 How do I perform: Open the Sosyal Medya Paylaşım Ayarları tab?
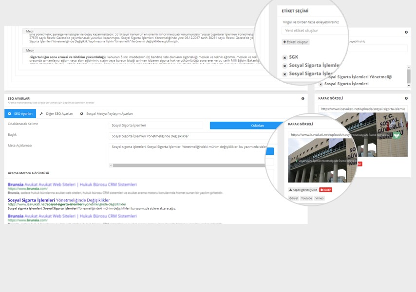(106, 114)
